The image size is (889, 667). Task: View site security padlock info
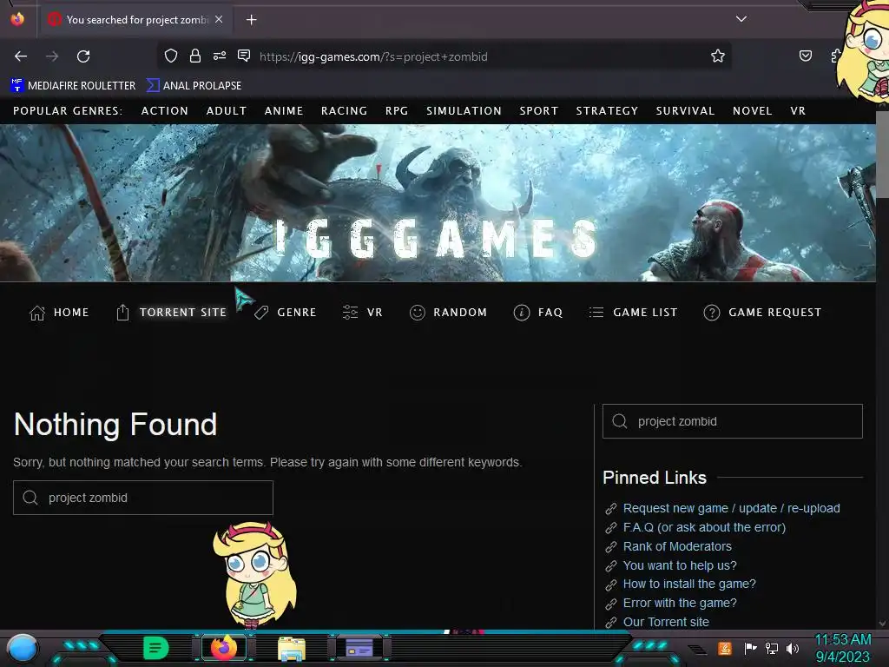coord(195,56)
